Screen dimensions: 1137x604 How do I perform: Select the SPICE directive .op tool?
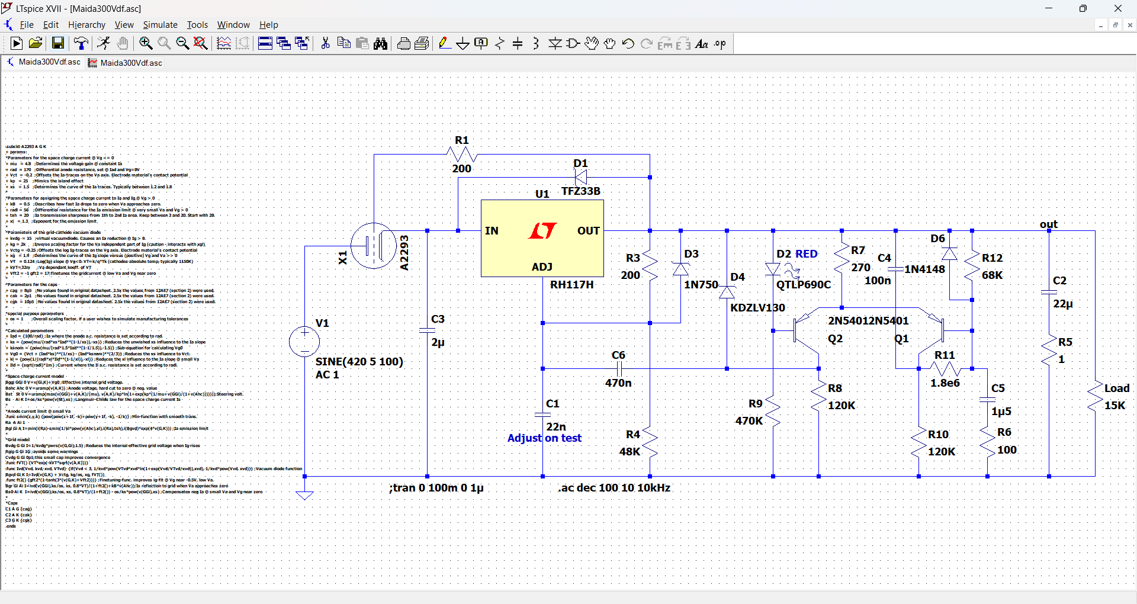720,43
